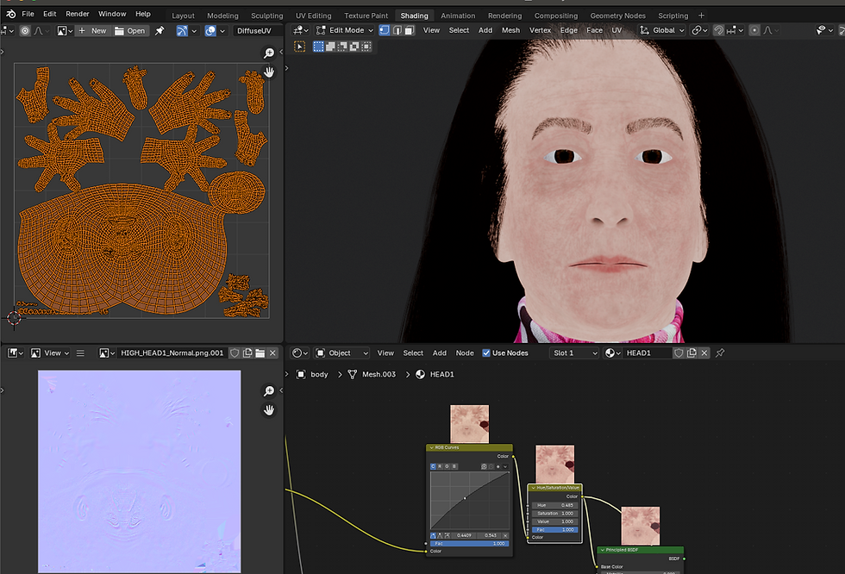This screenshot has width=845, height=574.
Task: Set selection mode to Subtract
Action: click(x=342, y=47)
